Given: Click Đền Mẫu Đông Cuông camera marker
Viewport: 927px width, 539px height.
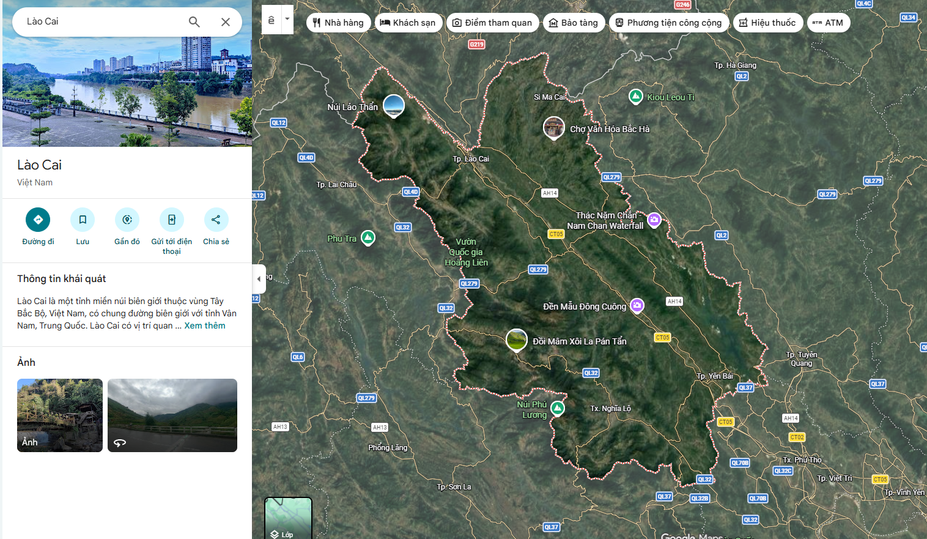Looking at the screenshot, I should click(637, 305).
